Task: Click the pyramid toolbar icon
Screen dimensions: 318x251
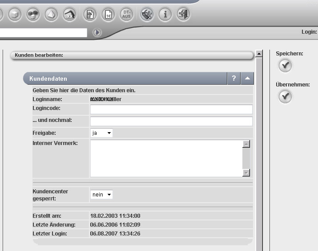Action: click(x=52, y=14)
